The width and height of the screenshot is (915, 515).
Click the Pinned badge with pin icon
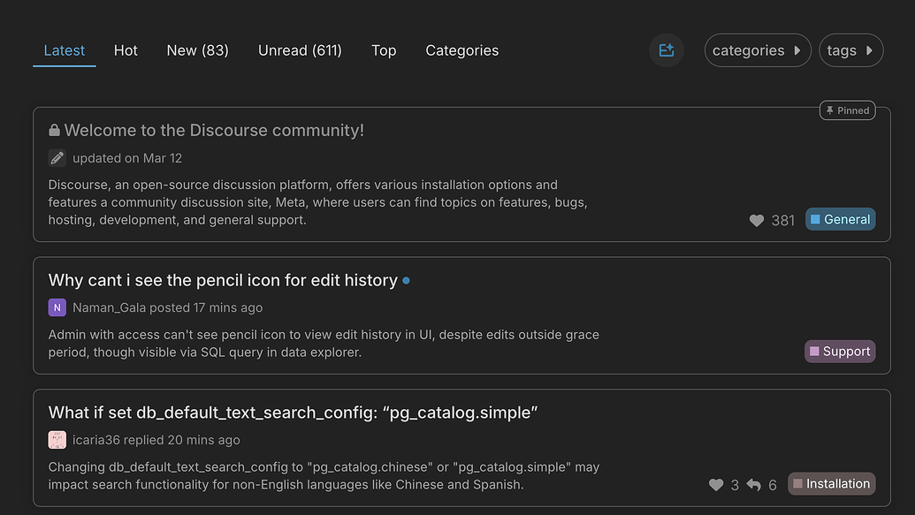point(847,110)
